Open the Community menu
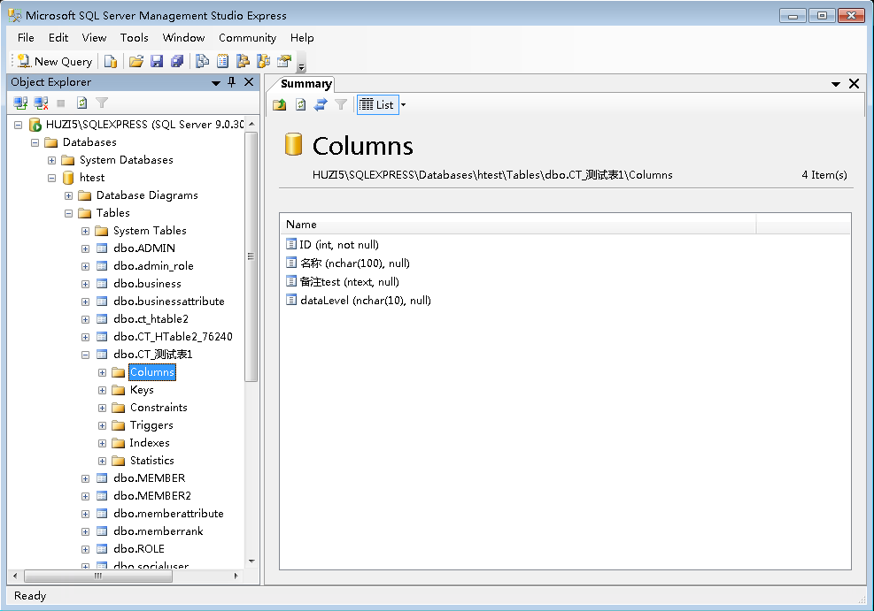 tap(247, 38)
